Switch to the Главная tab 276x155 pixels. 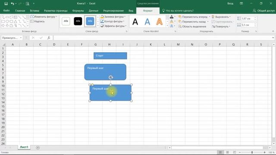click(x=20, y=10)
